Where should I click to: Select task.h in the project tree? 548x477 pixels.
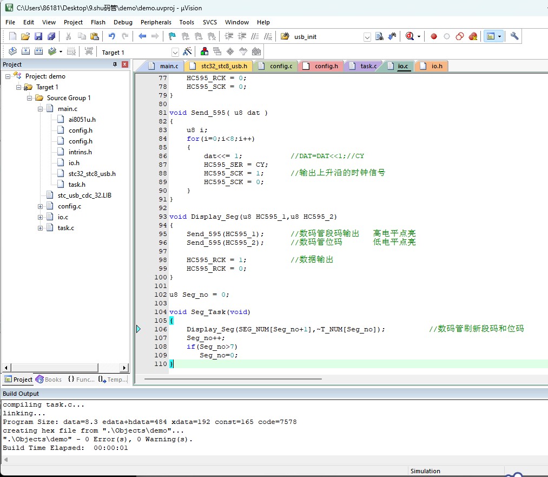coord(77,185)
